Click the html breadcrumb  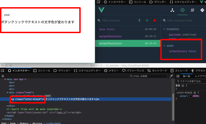[x=4, y=123]
